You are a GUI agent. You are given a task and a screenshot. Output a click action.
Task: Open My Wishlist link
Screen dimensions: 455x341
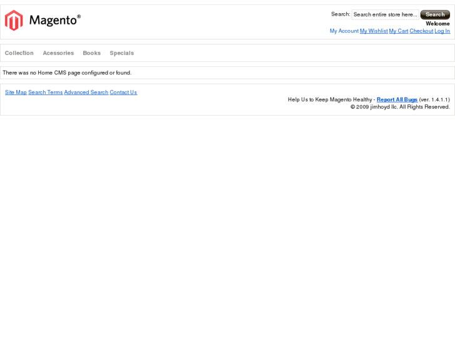[x=374, y=31]
